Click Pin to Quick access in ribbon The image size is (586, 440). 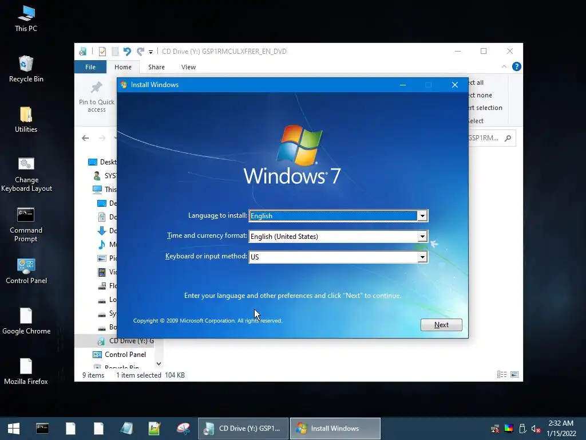(x=96, y=97)
